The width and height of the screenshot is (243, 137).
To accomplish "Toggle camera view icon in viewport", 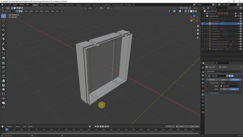I will 198,34.
